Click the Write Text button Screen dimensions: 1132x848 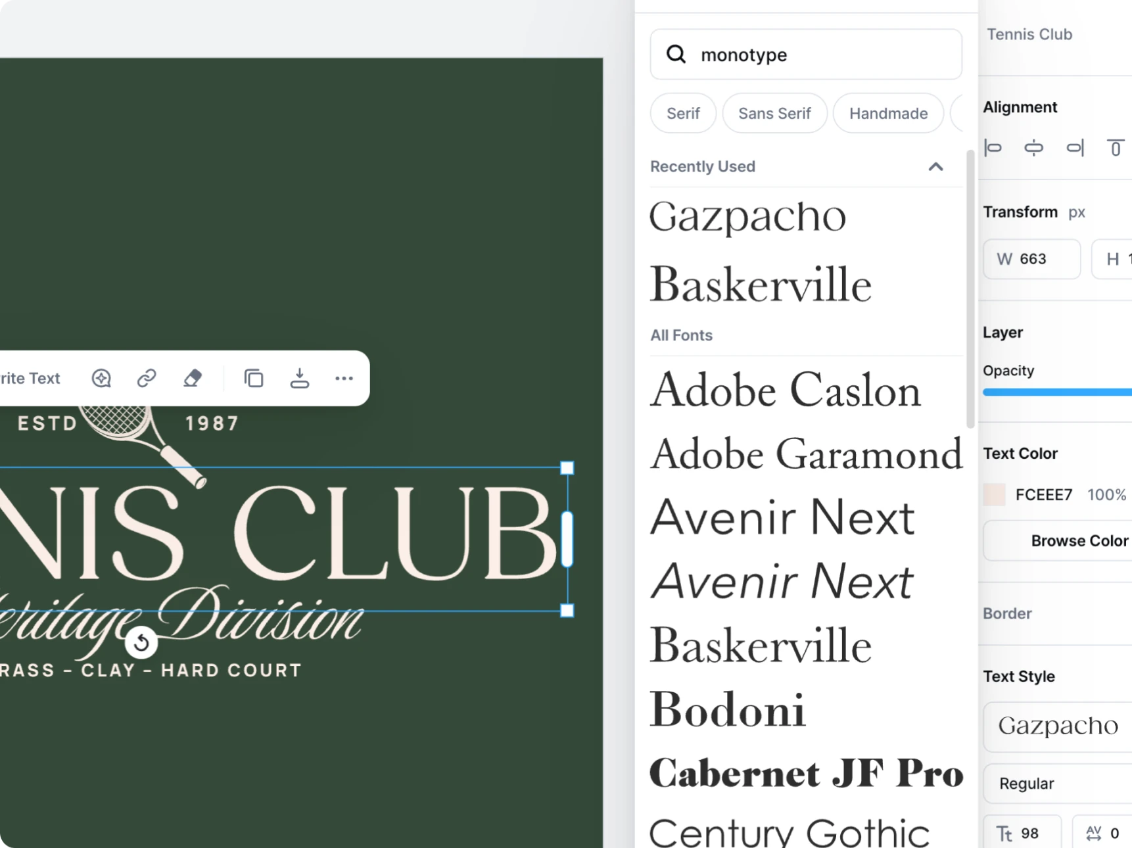pyautogui.click(x=30, y=378)
